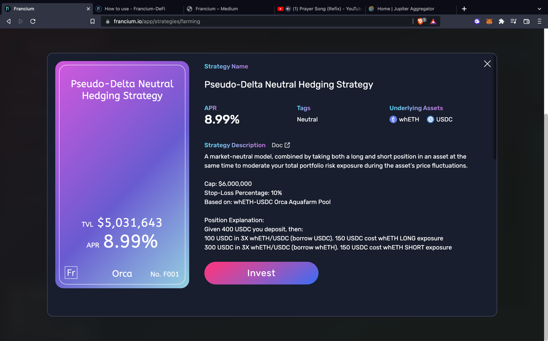Image resolution: width=548 pixels, height=341 pixels.
Task: Click the Underlying Assets heading
Action: (416, 108)
